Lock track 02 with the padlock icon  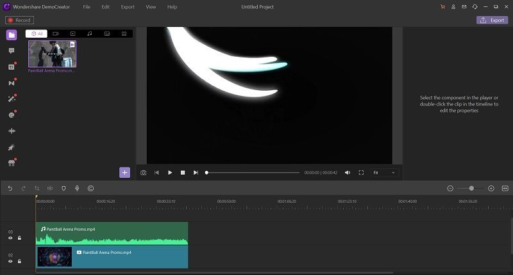19,262
